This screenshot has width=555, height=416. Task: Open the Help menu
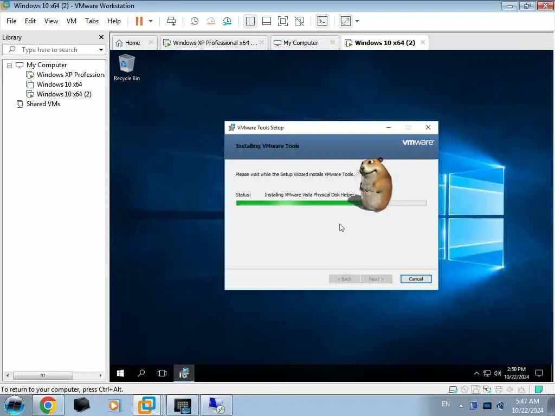(114, 21)
